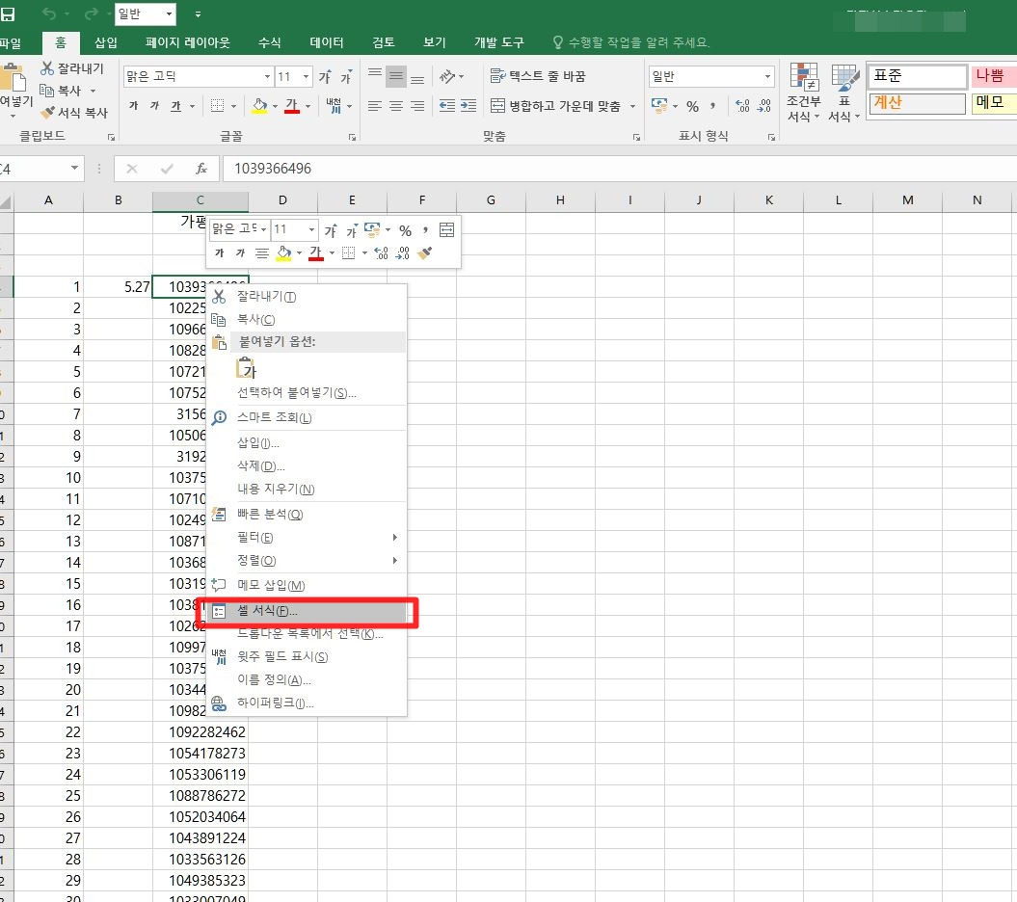Expand the 필터 submenu arrow
Screen dimensions: 1017x902
click(394, 538)
